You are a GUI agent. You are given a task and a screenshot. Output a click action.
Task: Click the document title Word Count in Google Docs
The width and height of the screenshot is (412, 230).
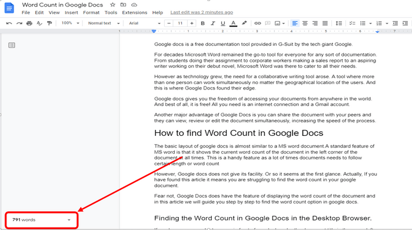62,5
